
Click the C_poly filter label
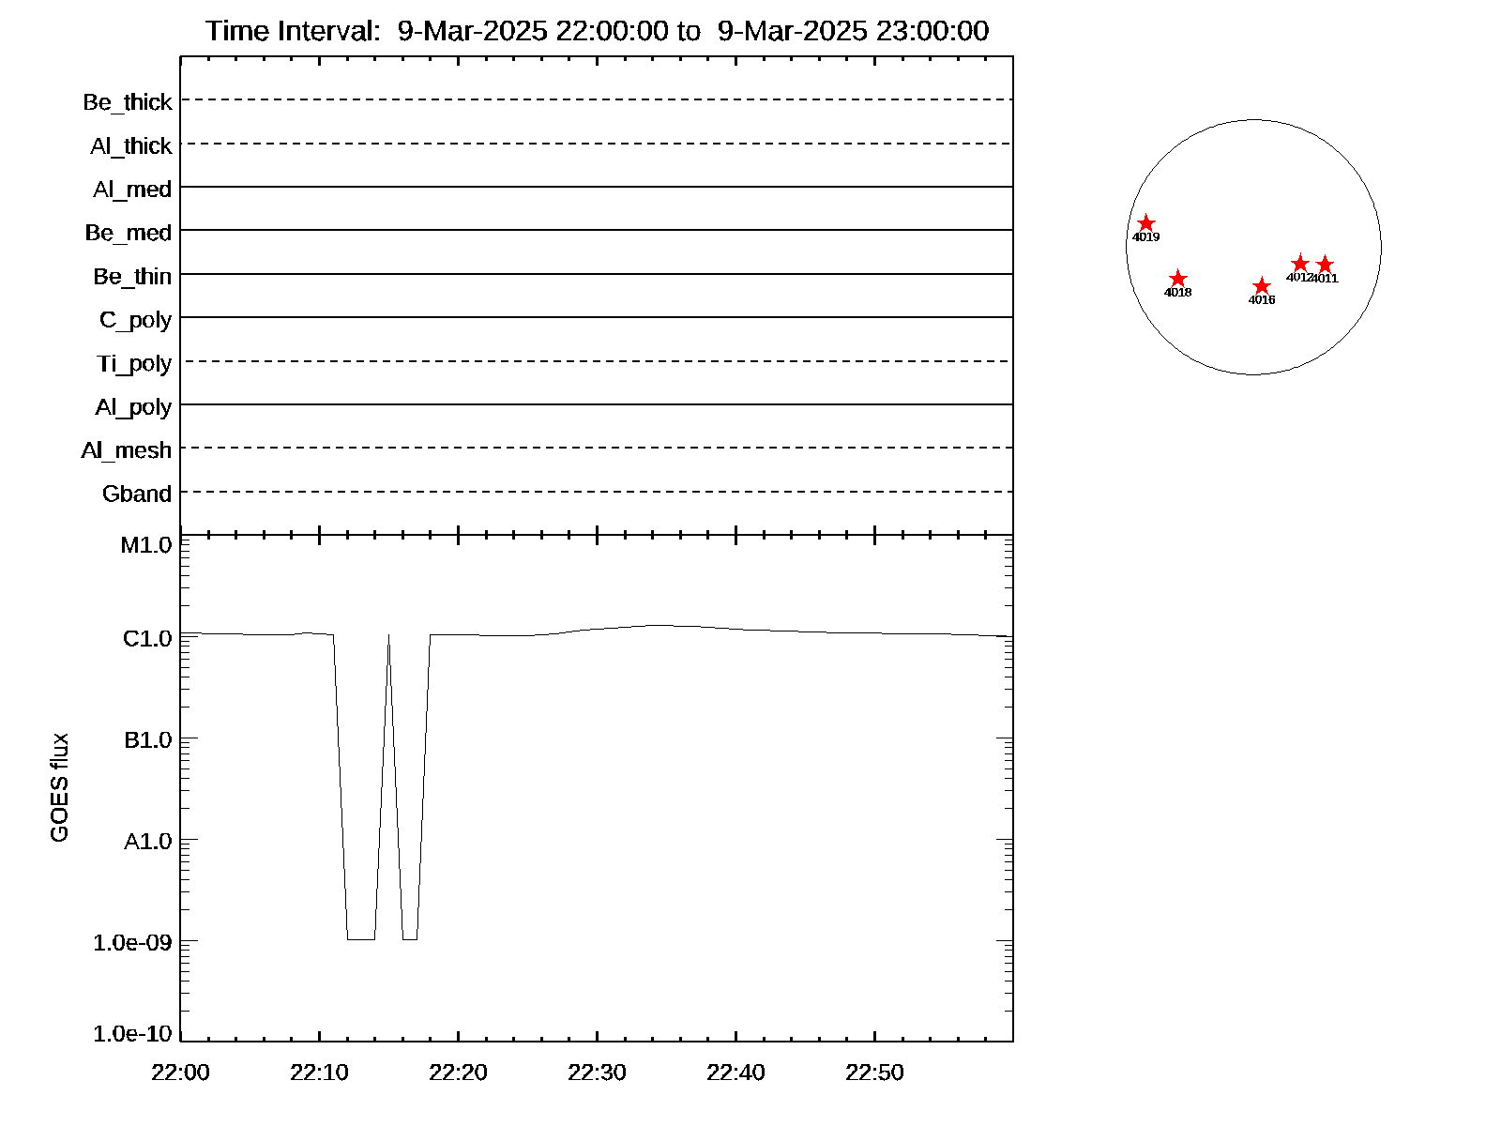tap(135, 320)
